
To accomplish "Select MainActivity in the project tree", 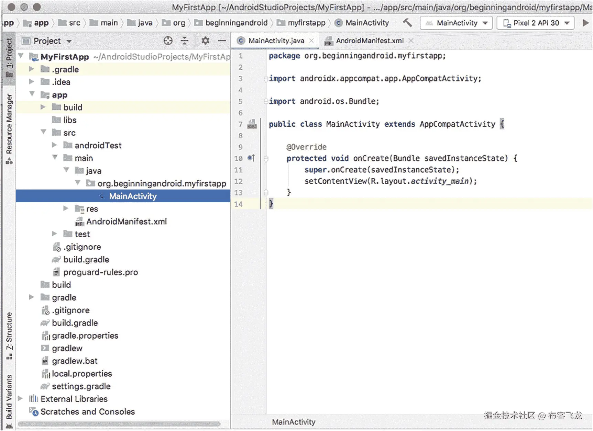I will click(123, 196).
